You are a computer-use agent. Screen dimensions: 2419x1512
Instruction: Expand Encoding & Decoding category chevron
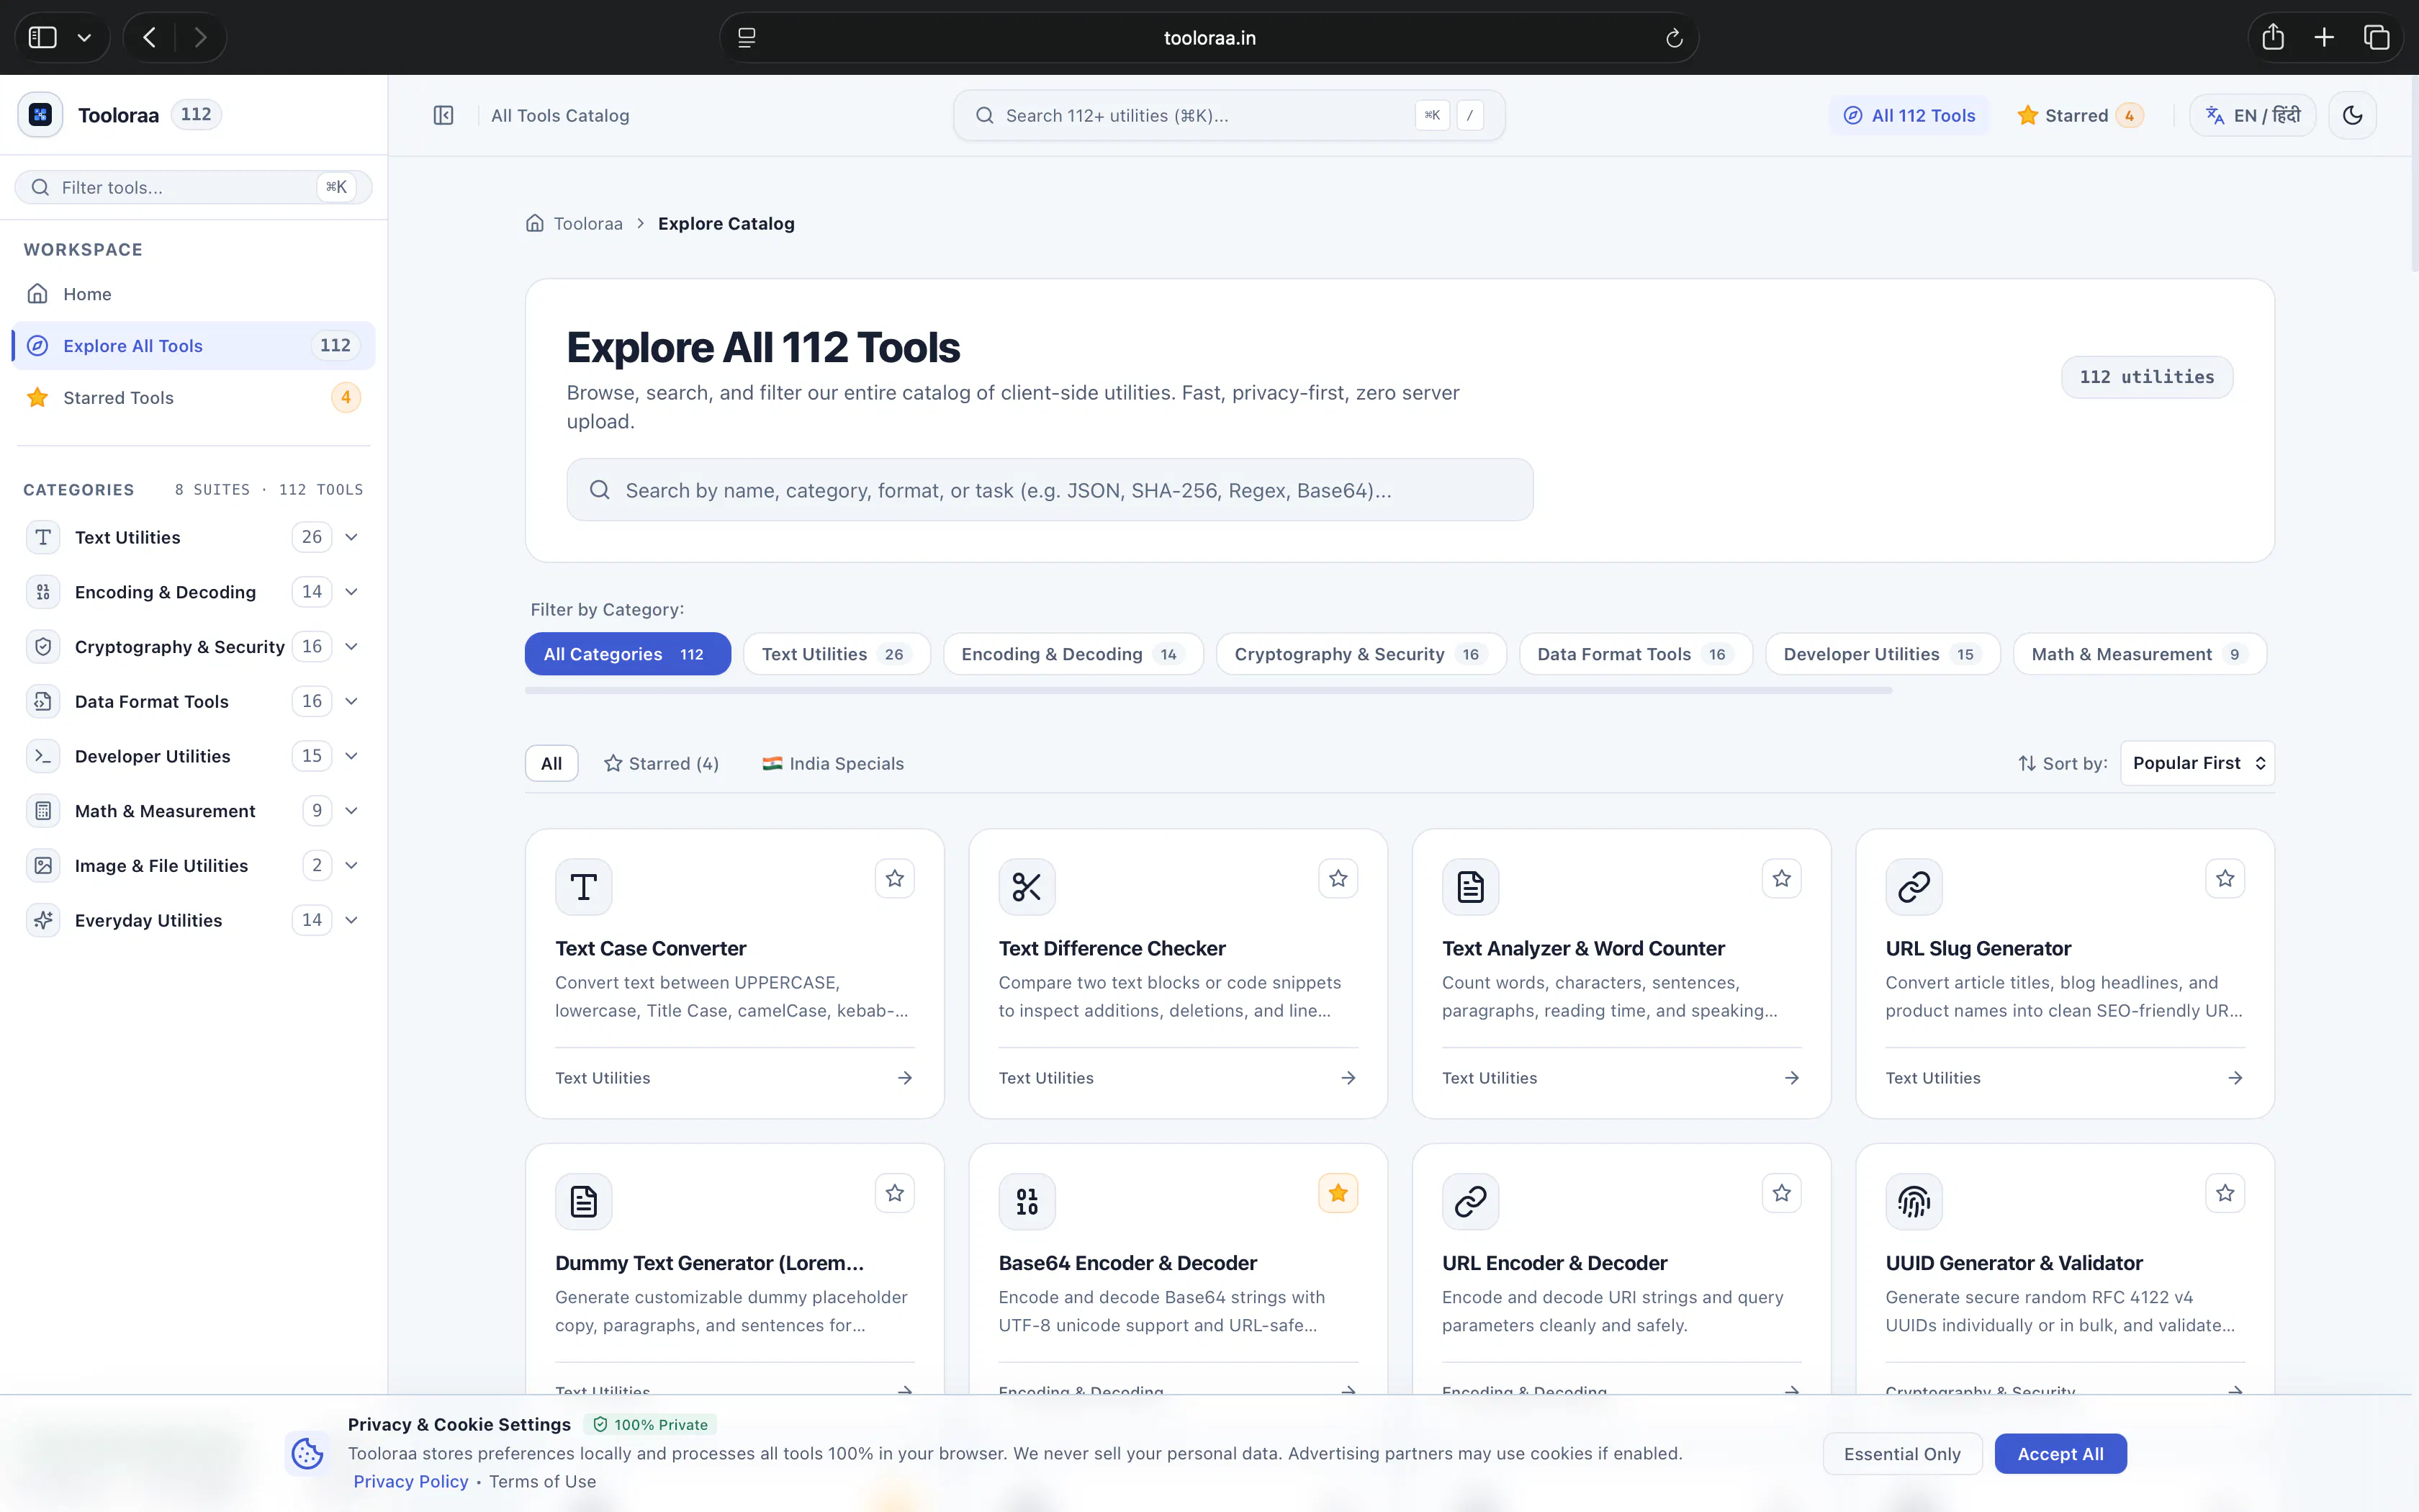coord(352,592)
